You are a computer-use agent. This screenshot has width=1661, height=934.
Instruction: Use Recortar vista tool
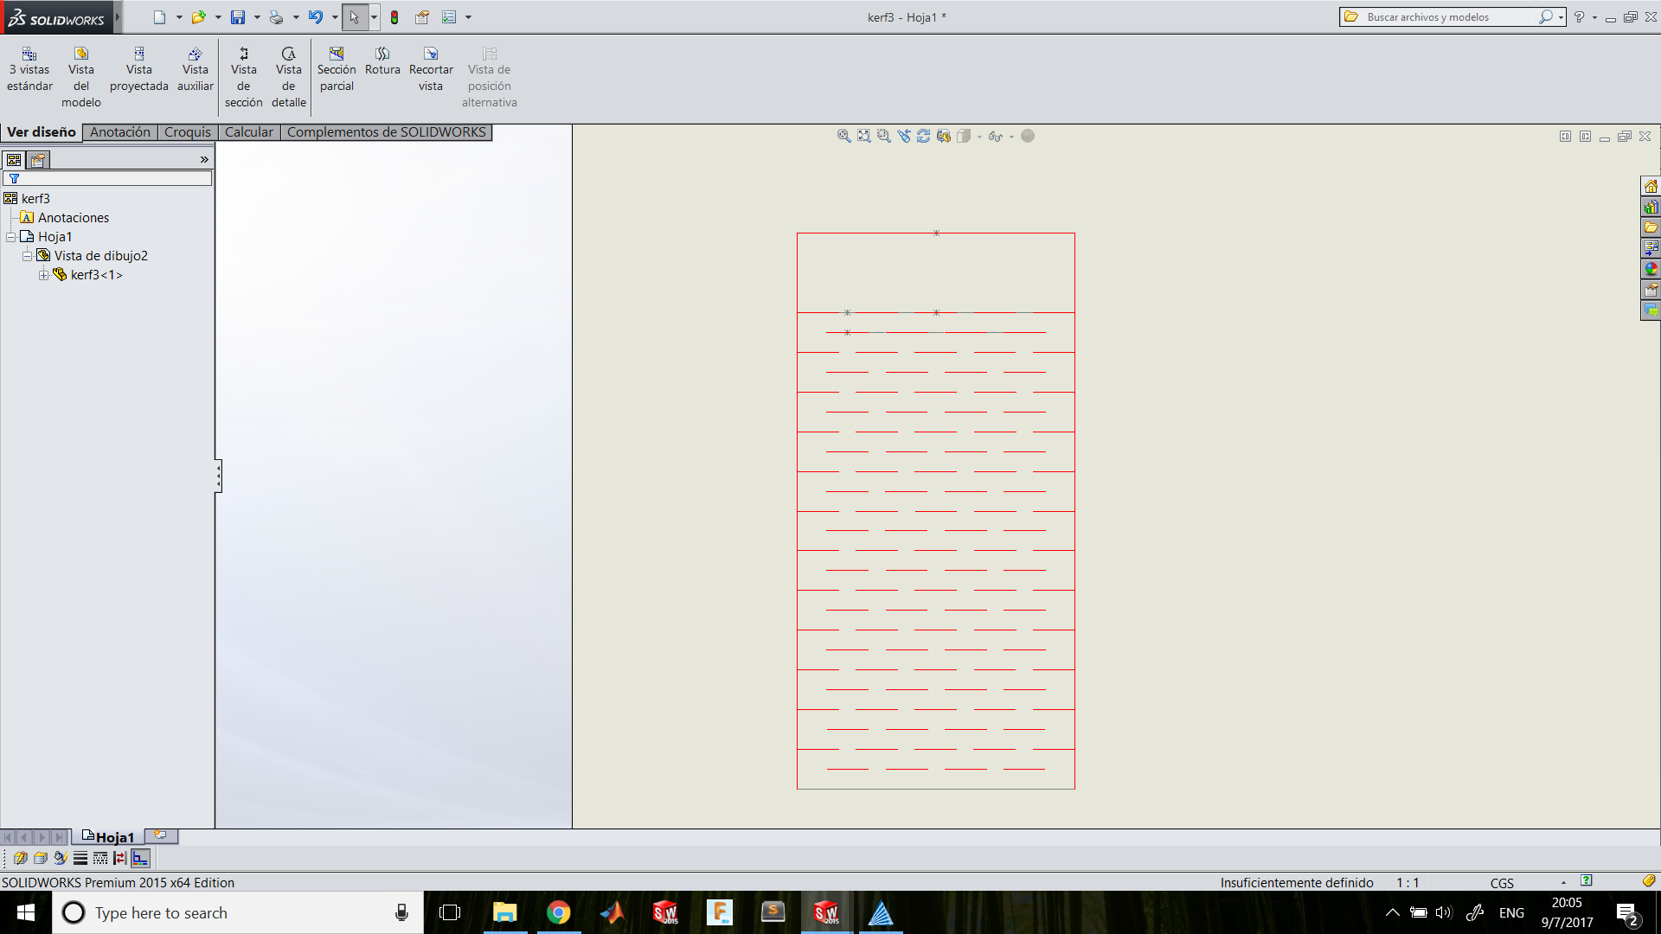431,69
